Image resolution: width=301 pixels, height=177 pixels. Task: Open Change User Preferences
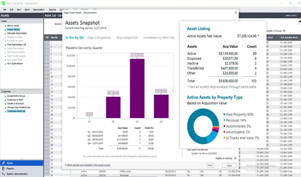tap(18, 107)
